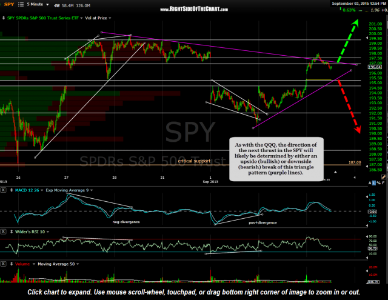Click the SPY ticker symbol field
The height and width of the screenshot is (300, 388).
click(9, 4)
